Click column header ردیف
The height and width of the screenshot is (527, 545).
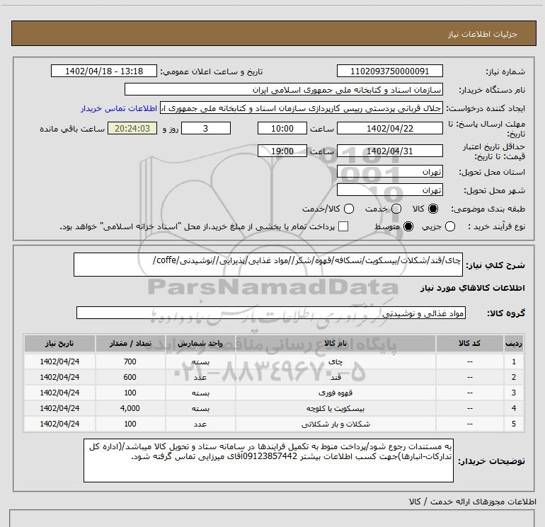(x=514, y=344)
